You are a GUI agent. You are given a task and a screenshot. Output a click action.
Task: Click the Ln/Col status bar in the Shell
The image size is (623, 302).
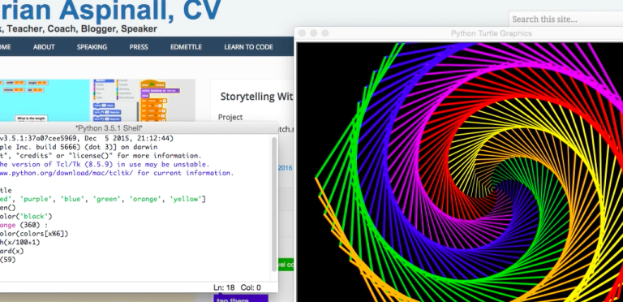pos(237,287)
